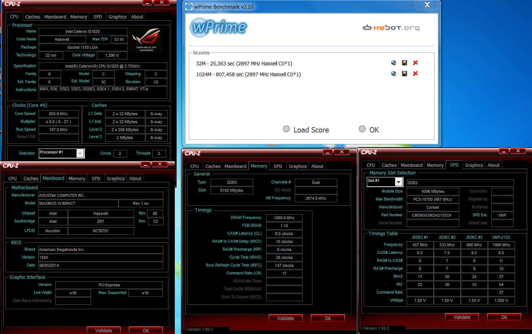The image size is (532, 334).
Task: Open About tab in Mainboard window
Action: point(135,179)
